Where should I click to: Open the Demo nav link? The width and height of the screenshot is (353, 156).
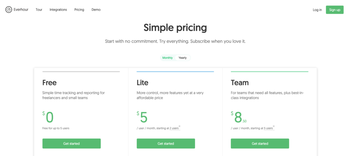pos(96,10)
